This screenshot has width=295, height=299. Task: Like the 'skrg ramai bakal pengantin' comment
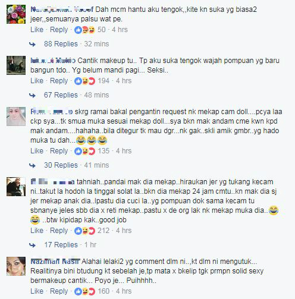coord(37,151)
